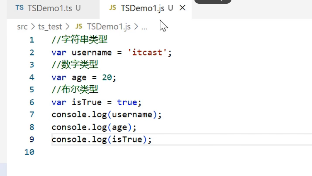Click line number 4 in the gutter
The width and height of the screenshot is (312, 176).
32,77
